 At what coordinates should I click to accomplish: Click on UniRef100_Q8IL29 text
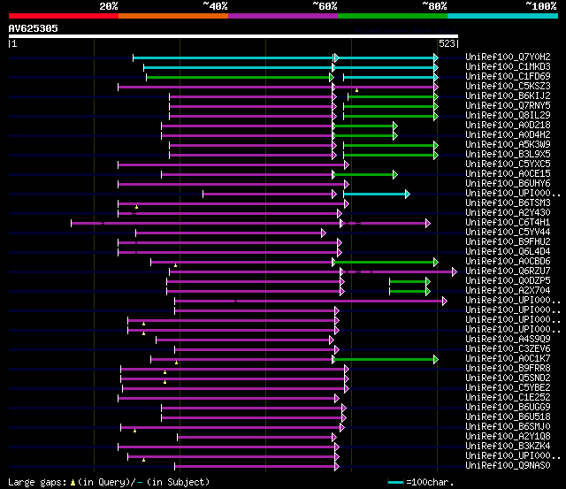point(508,116)
